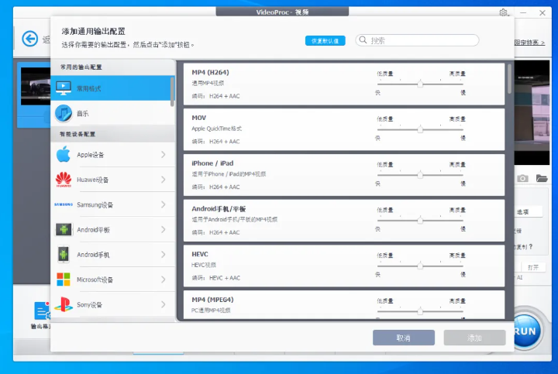
Task: Click the profile list vertical scrollbar
Action: 510,79
